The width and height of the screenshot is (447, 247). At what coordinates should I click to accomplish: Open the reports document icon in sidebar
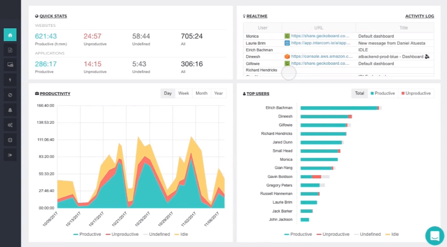(x=10, y=50)
